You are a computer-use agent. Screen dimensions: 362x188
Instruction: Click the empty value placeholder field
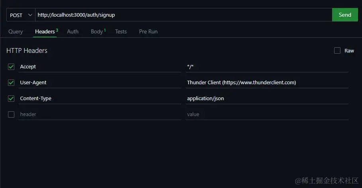[267, 114]
